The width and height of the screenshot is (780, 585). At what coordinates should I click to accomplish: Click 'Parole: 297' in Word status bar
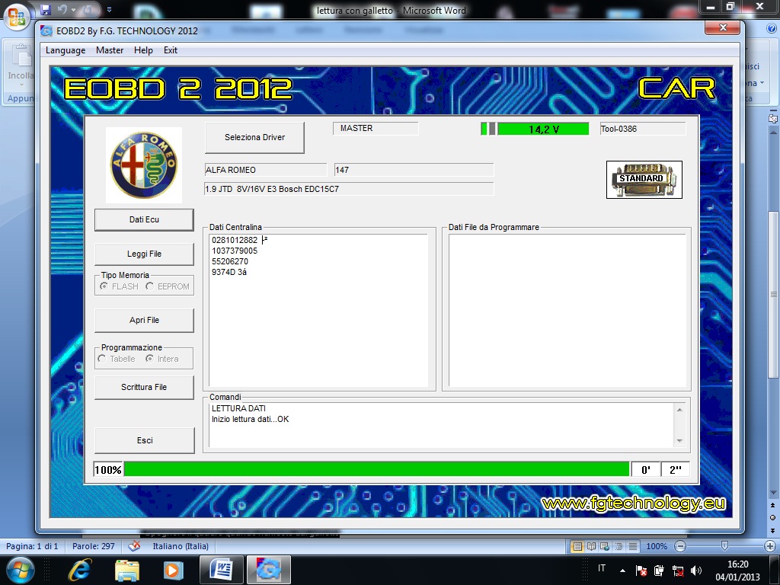tap(94, 546)
